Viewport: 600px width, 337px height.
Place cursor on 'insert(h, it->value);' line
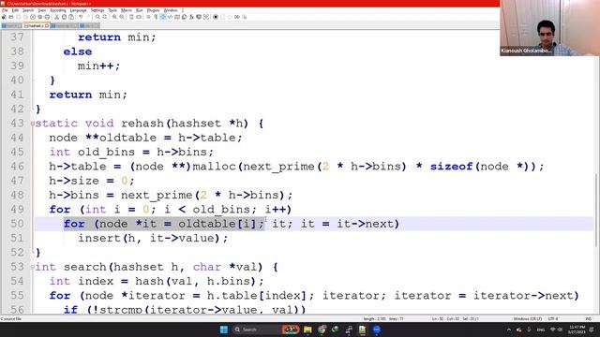point(153,238)
